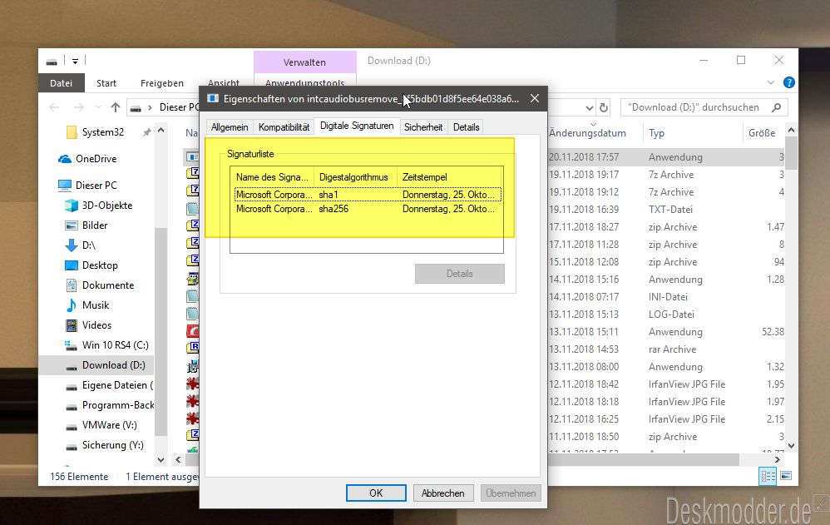Click the Digestalgorithmus column header
830x525 pixels.
pos(354,177)
